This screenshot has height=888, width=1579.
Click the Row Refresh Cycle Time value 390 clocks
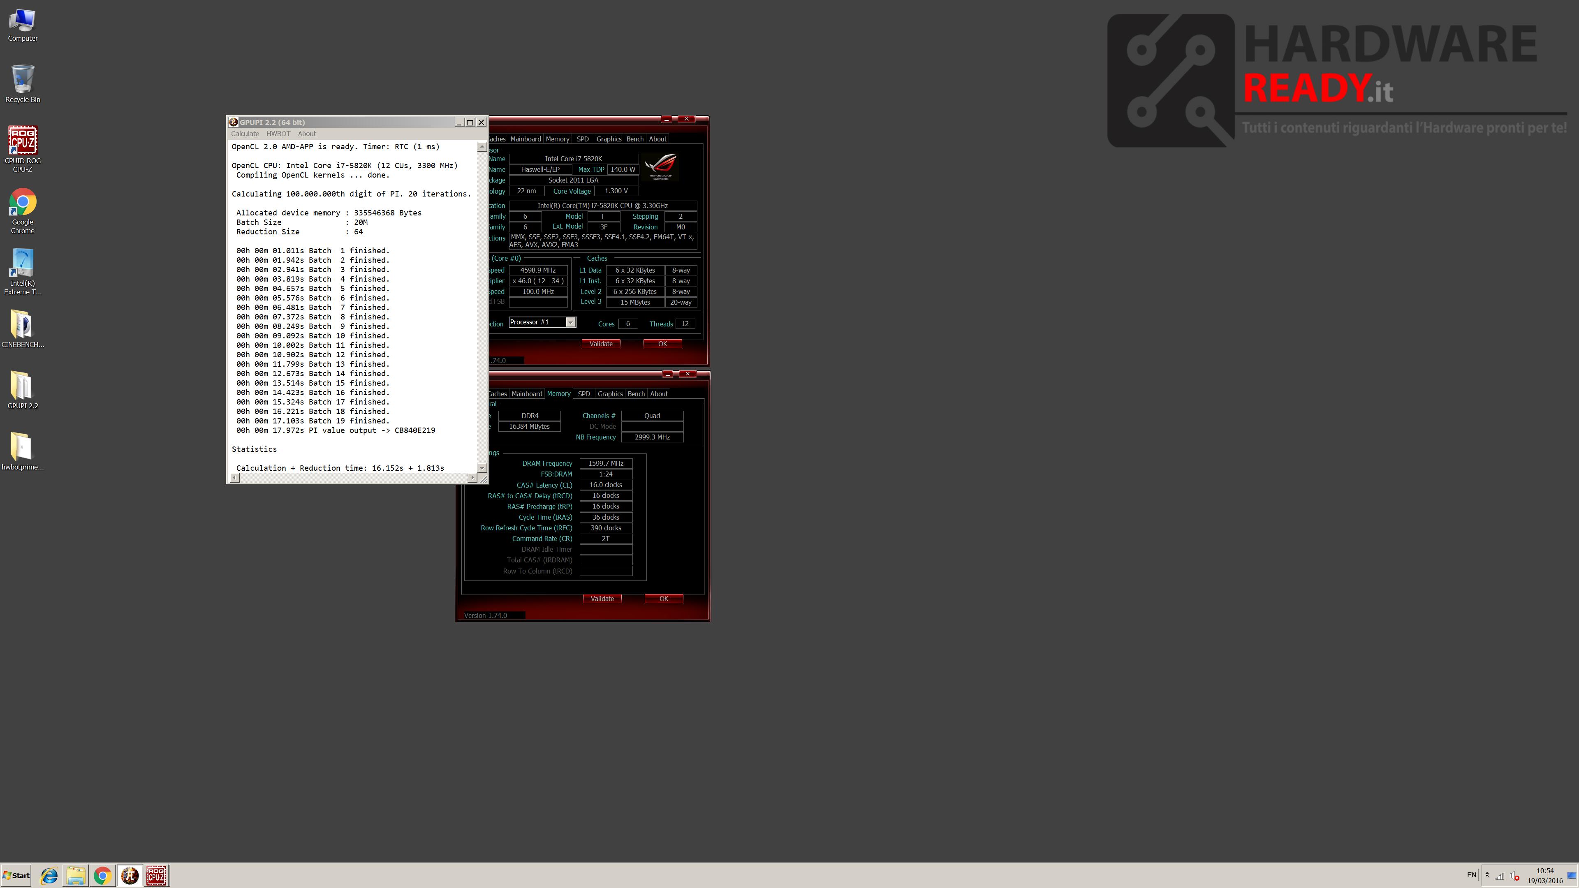(x=606, y=527)
